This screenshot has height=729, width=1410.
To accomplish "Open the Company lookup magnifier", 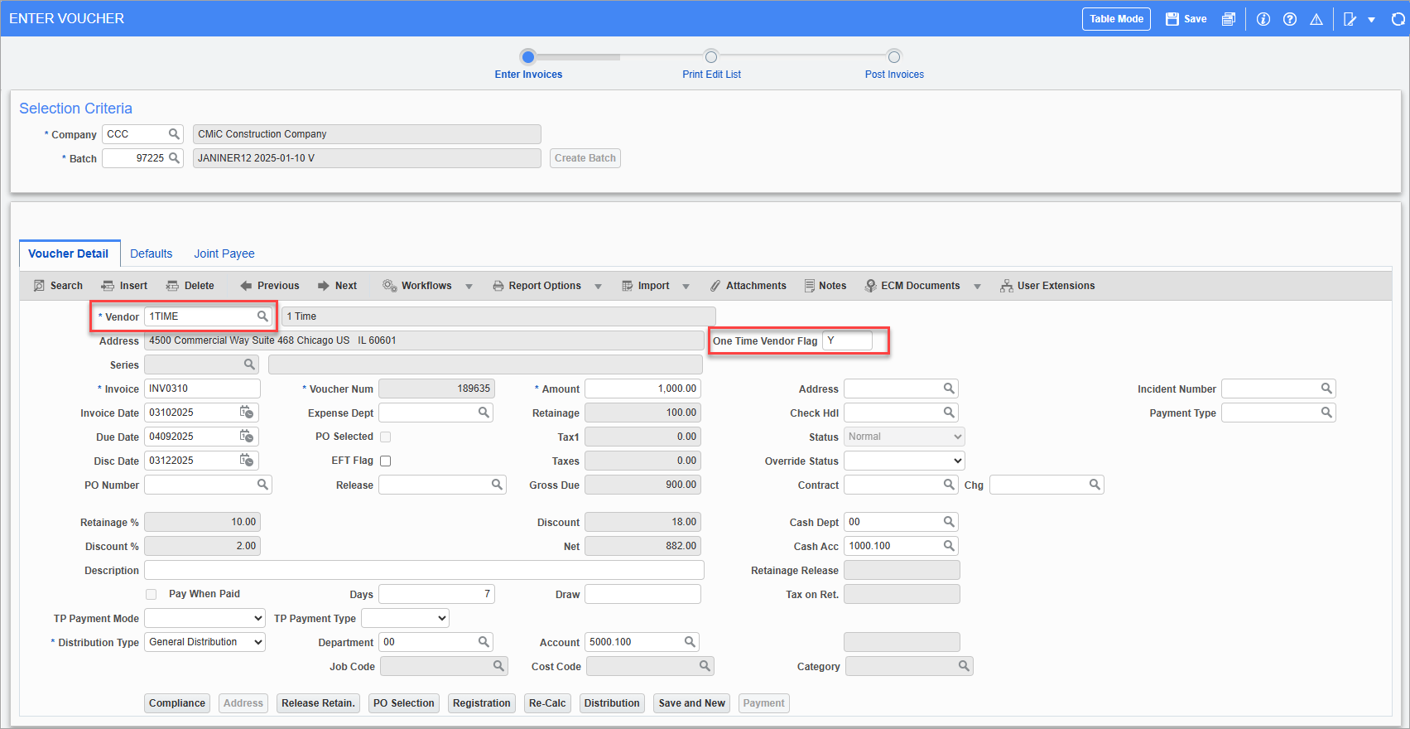I will [x=174, y=134].
